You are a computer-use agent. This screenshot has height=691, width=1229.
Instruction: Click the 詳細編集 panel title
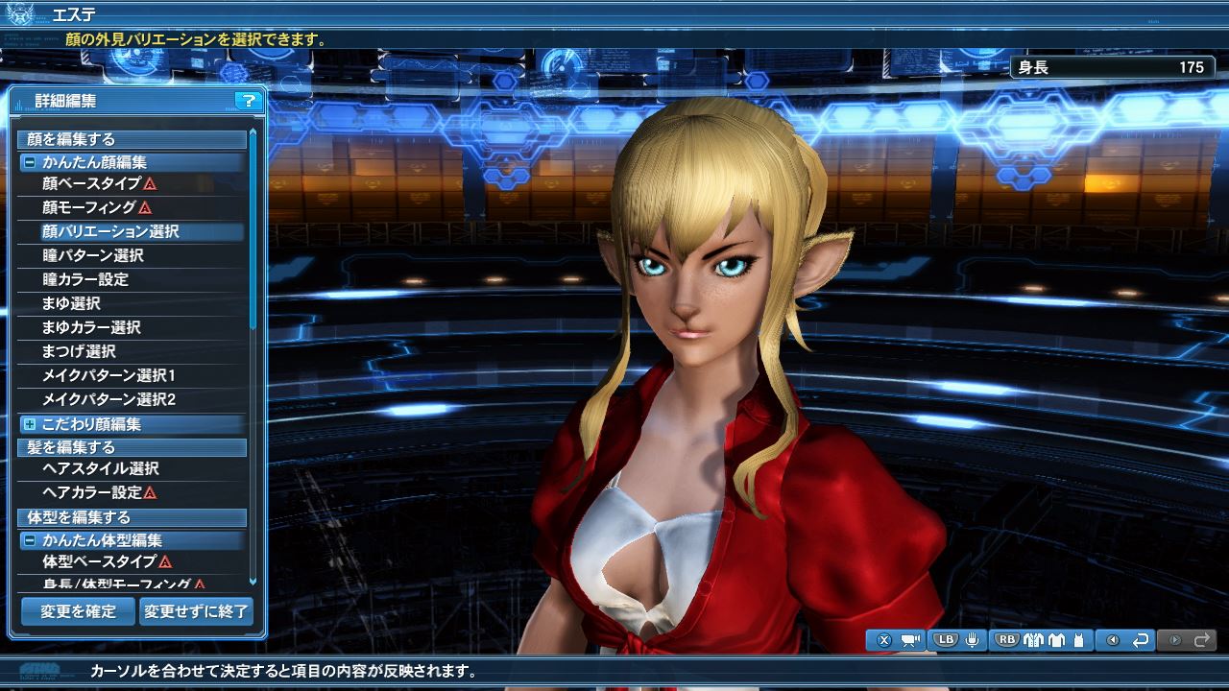pos(65,101)
